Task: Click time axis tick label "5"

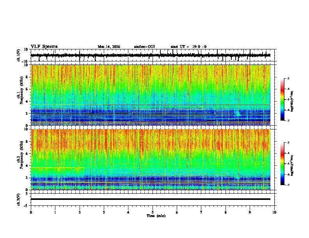Action: (153, 212)
